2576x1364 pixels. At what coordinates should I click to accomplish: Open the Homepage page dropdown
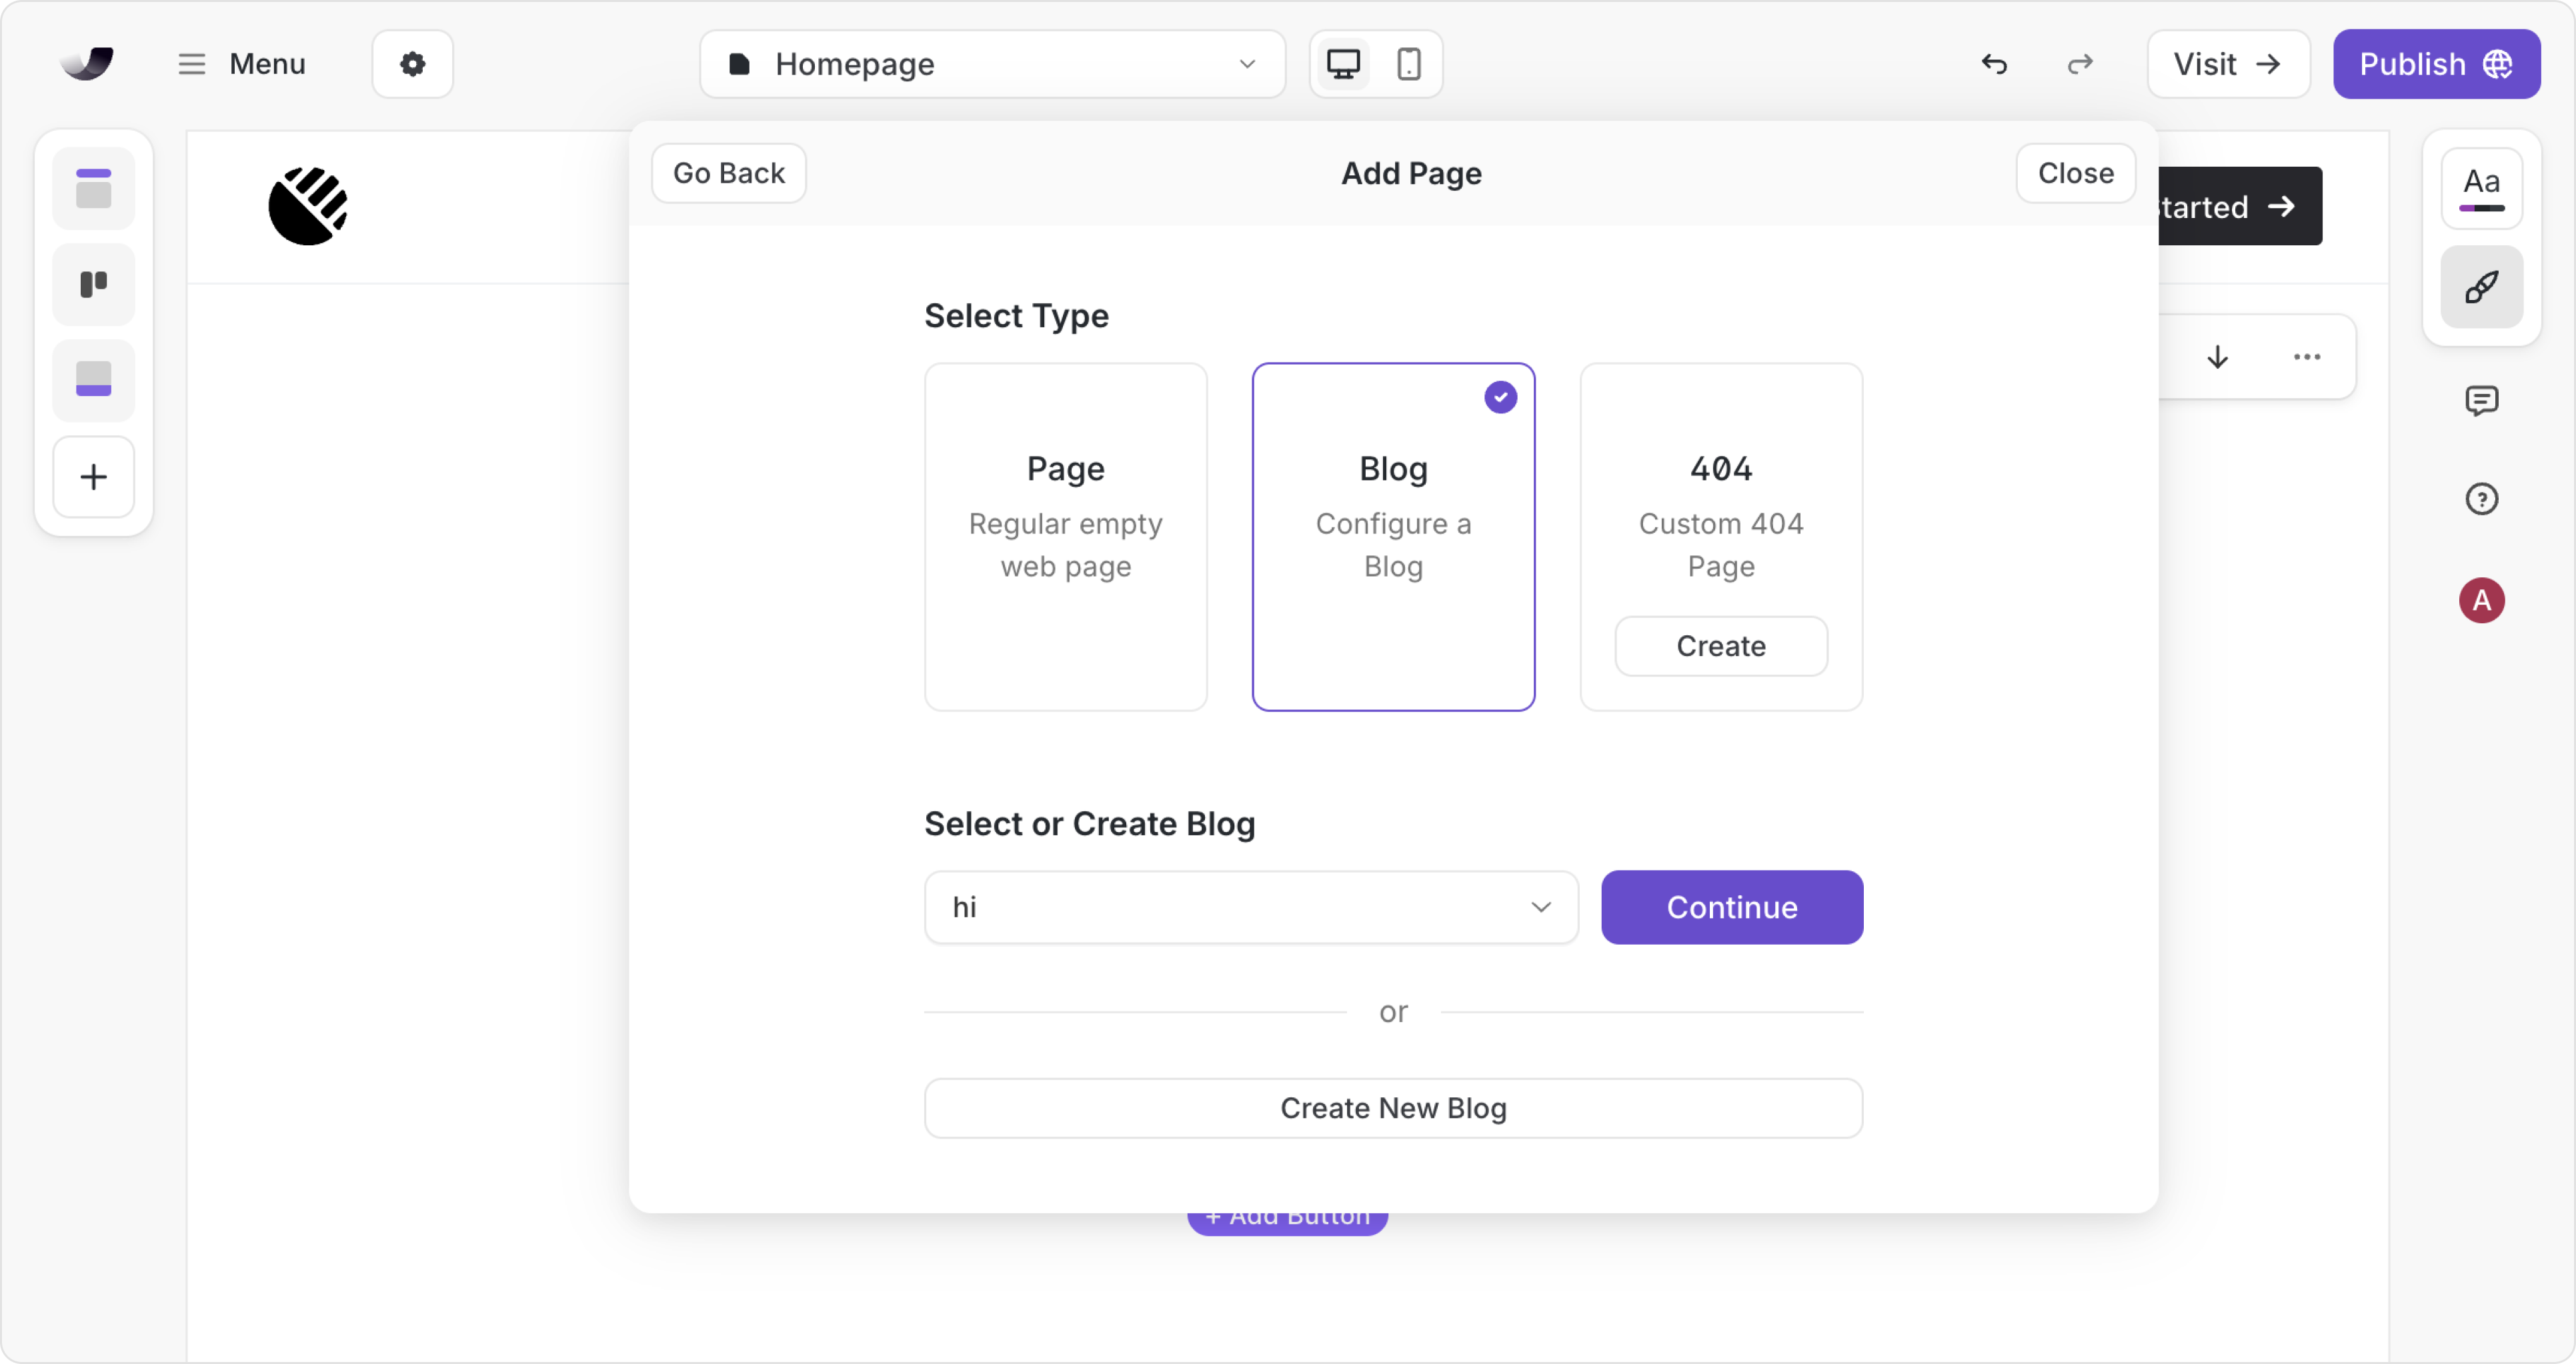click(992, 64)
